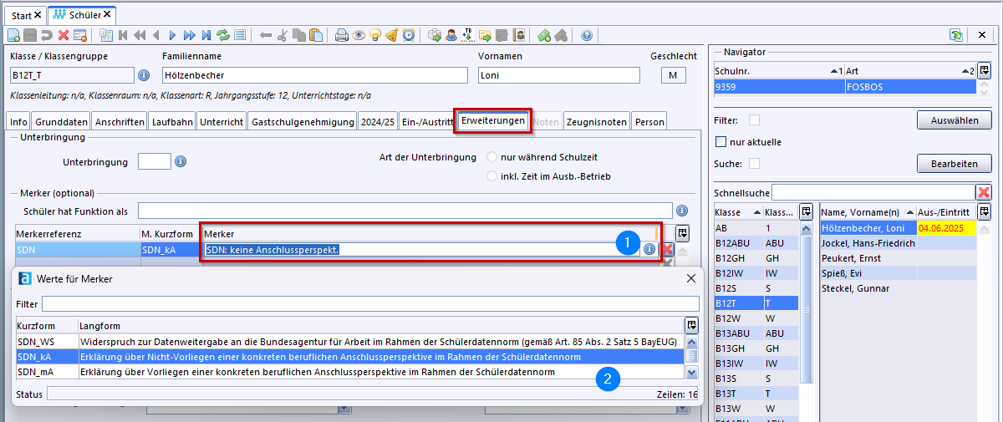Click the Filter field in Werte für Merker

tap(370, 303)
